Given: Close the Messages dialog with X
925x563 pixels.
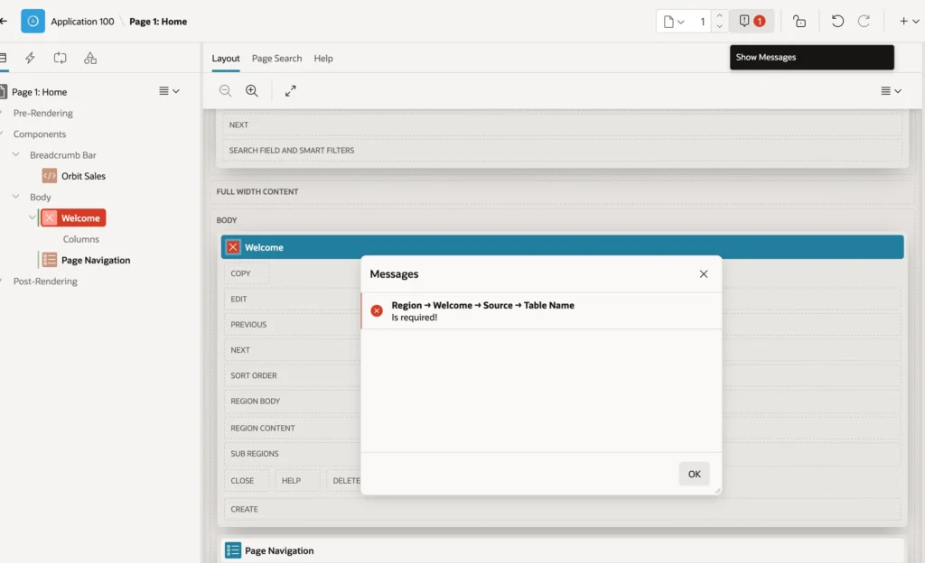Looking at the screenshot, I should point(703,274).
